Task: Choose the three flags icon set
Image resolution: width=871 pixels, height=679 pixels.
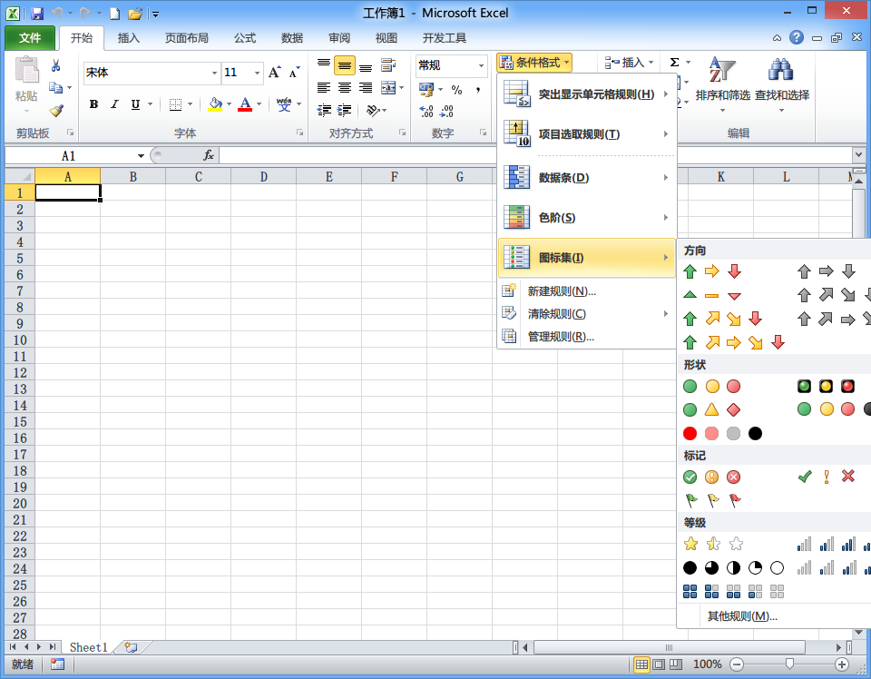Action: click(713, 501)
